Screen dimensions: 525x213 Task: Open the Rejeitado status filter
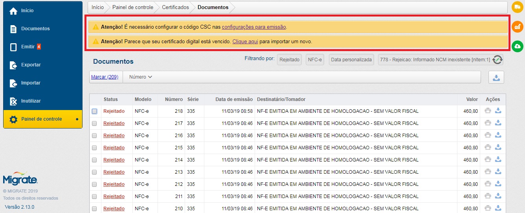[x=290, y=60]
